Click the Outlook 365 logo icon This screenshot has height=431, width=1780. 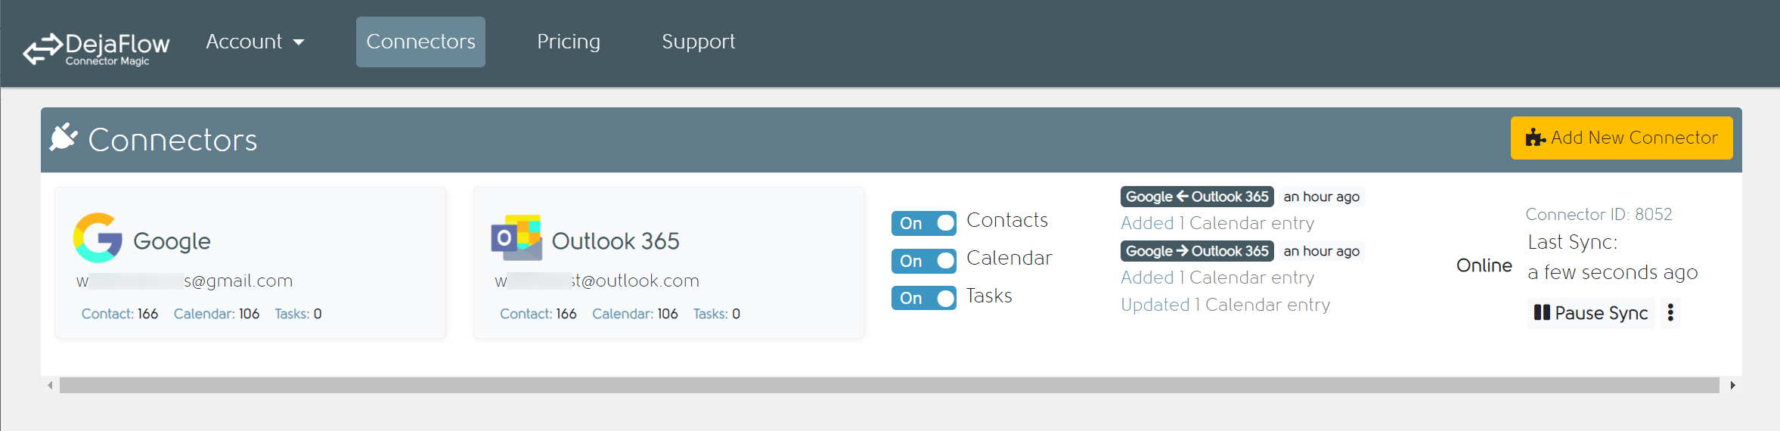[516, 237]
